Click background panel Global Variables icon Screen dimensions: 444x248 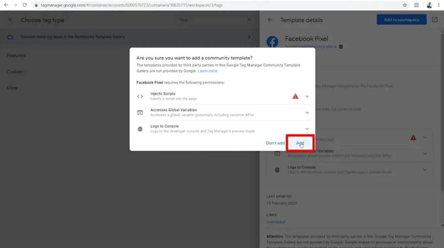tap(277, 154)
